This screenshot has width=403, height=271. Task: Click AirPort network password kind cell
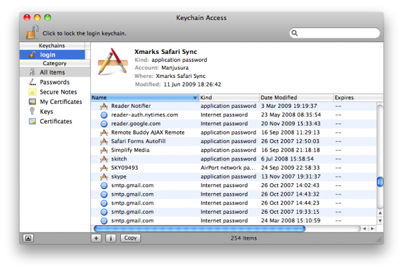[227, 168]
